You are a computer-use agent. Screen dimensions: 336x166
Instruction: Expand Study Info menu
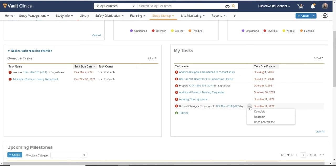(64, 16)
